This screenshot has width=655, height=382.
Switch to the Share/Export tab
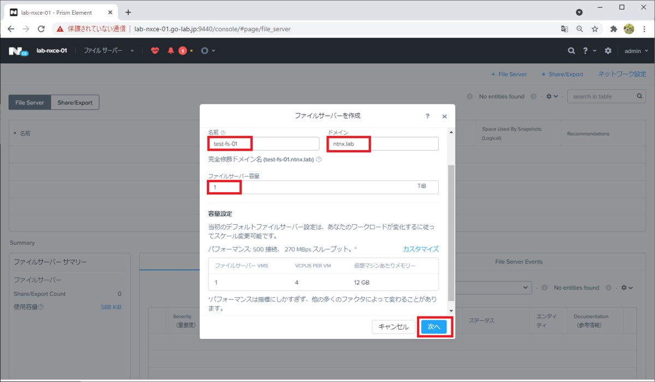coord(75,102)
